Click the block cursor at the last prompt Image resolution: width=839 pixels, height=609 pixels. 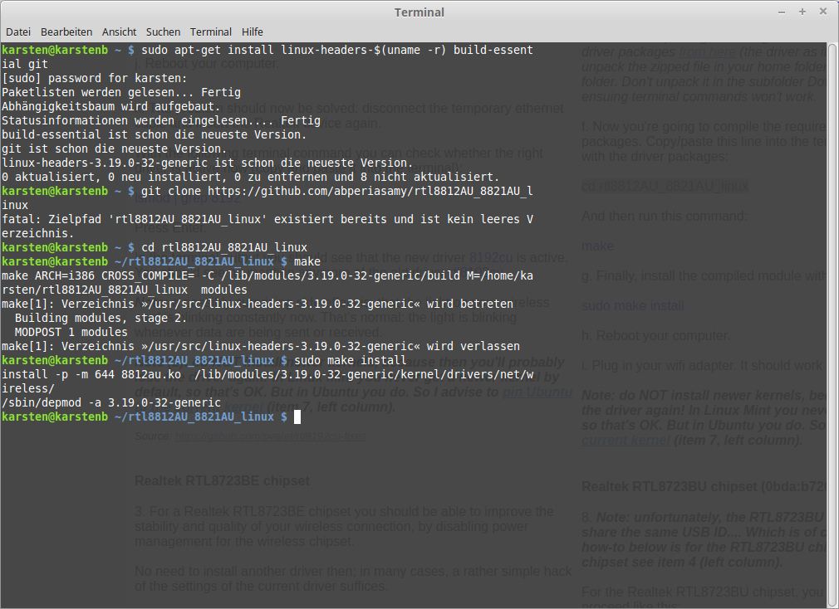pyautogui.click(x=297, y=417)
